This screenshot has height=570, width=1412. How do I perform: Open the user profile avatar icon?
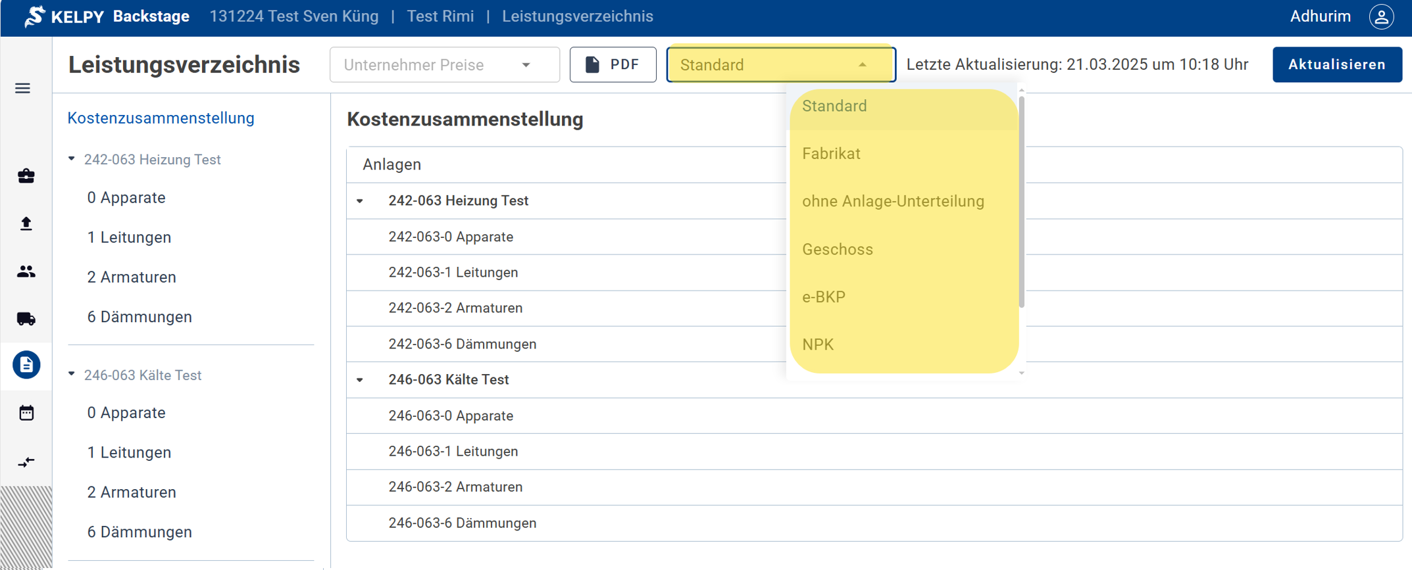(x=1381, y=16)
